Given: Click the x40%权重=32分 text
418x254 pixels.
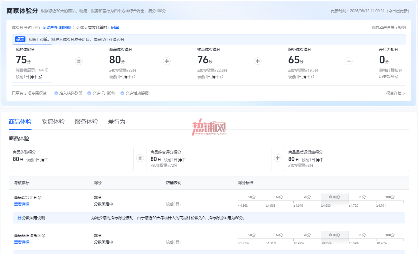Looking at the screenshot, I should pyautogui.click(x=123, y=70).
